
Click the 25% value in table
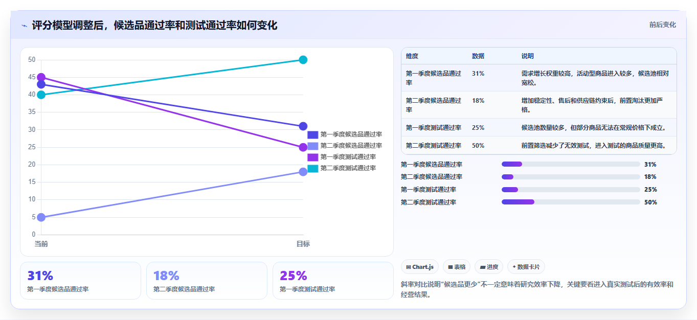click(478, 128)
